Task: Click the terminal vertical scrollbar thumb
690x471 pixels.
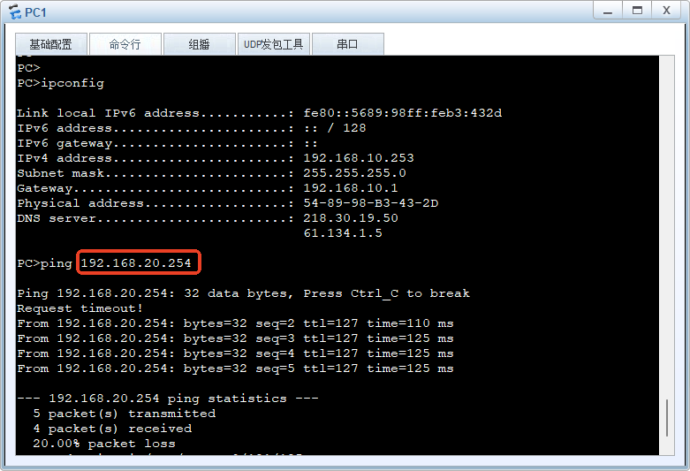Action: click(667, 417)
